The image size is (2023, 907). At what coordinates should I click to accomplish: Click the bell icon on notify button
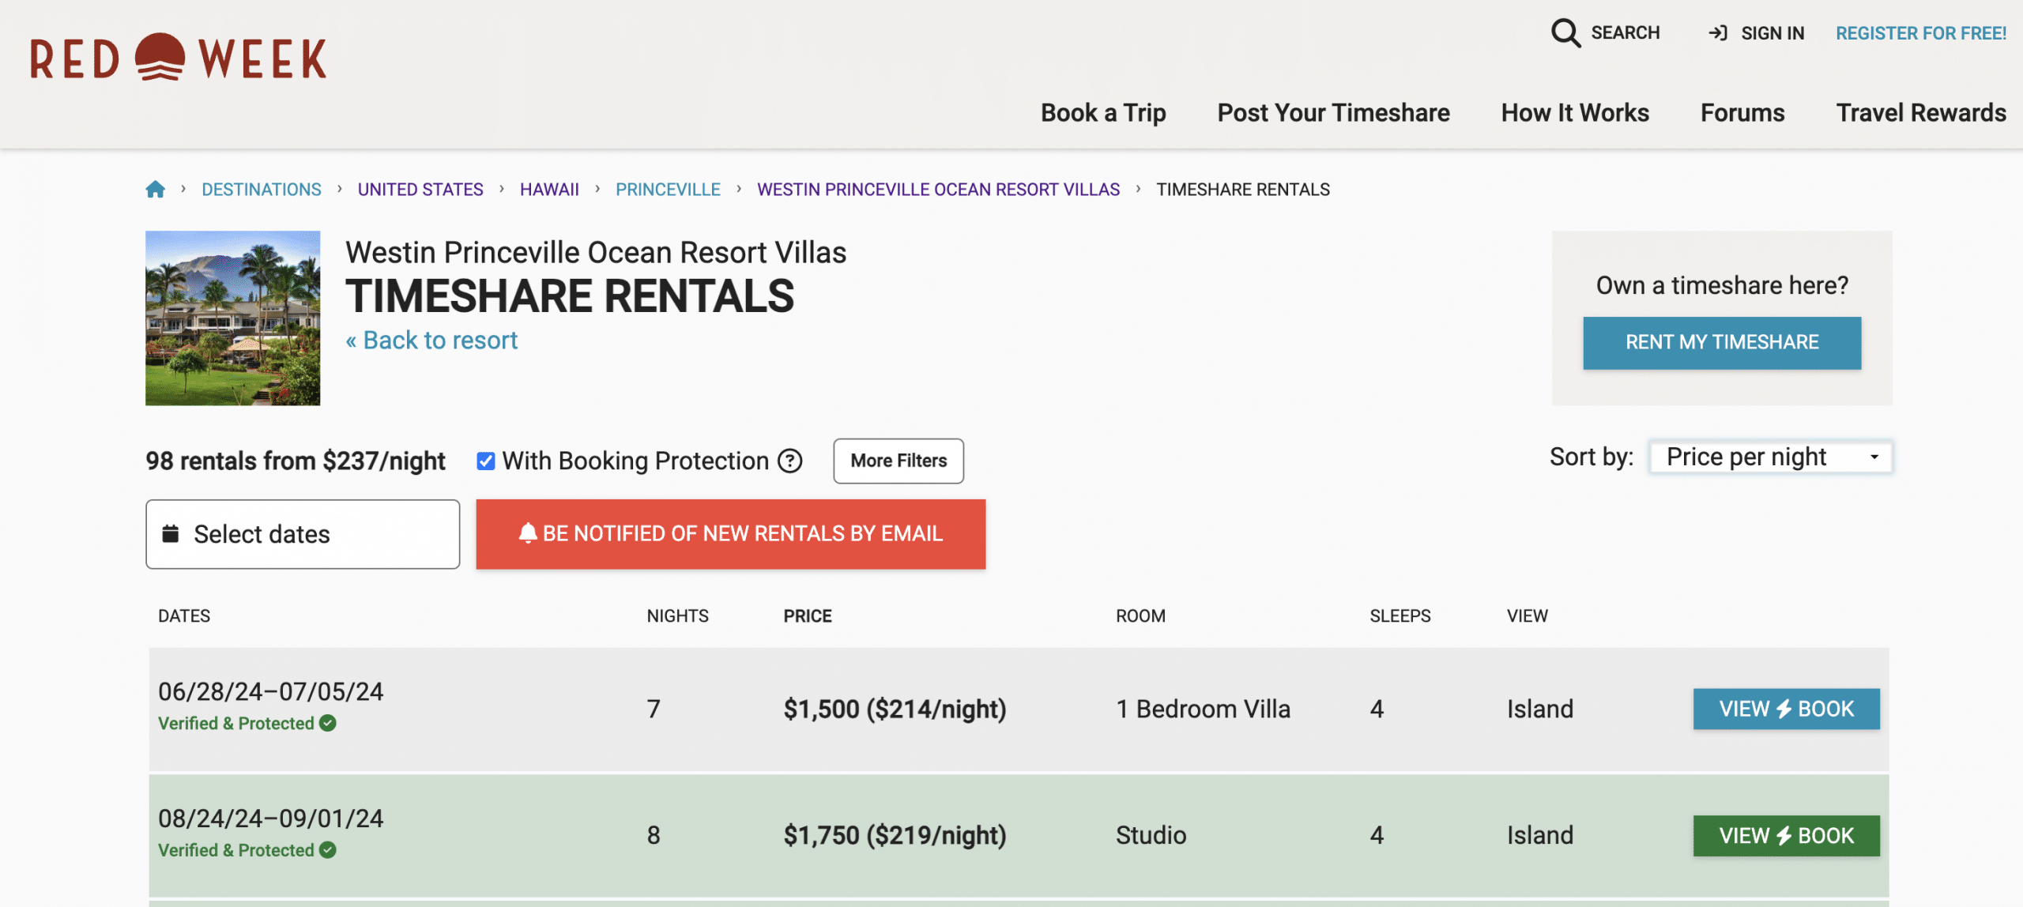click(528, 534)
